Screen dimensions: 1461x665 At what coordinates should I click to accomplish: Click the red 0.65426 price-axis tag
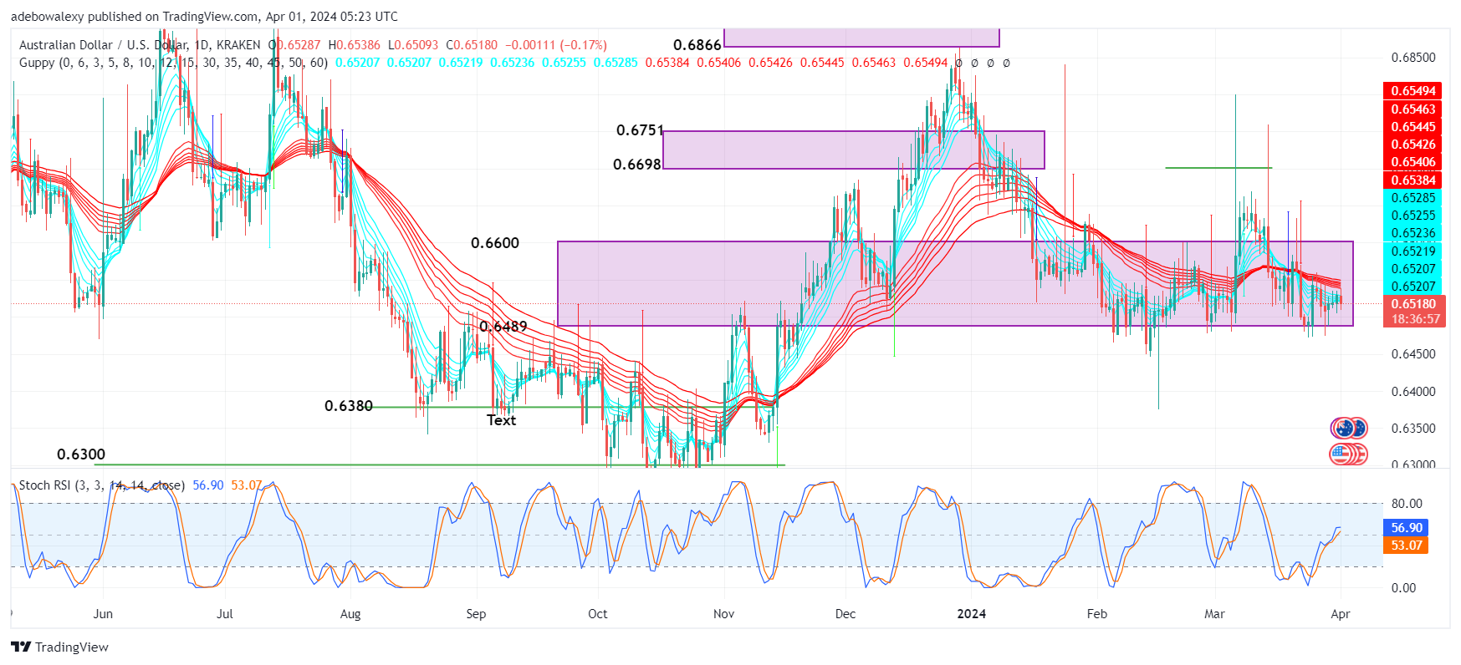click(1413, 145)
